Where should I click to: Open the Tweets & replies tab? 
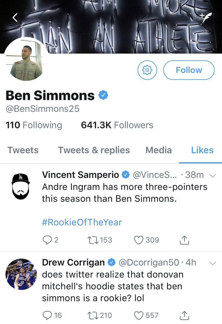[94, 150]
